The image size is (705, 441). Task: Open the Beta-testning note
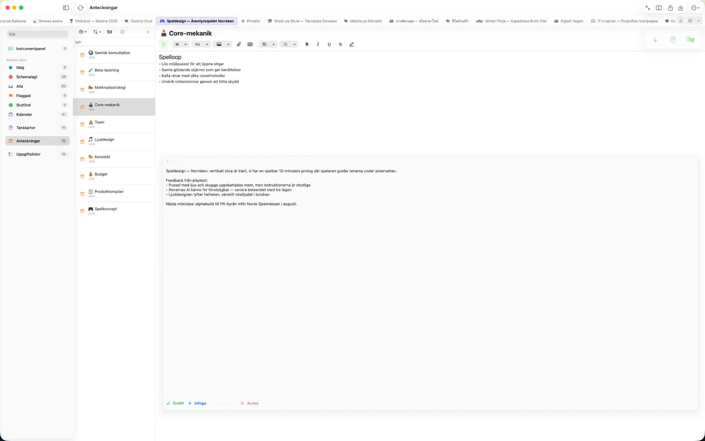(114, 72)
